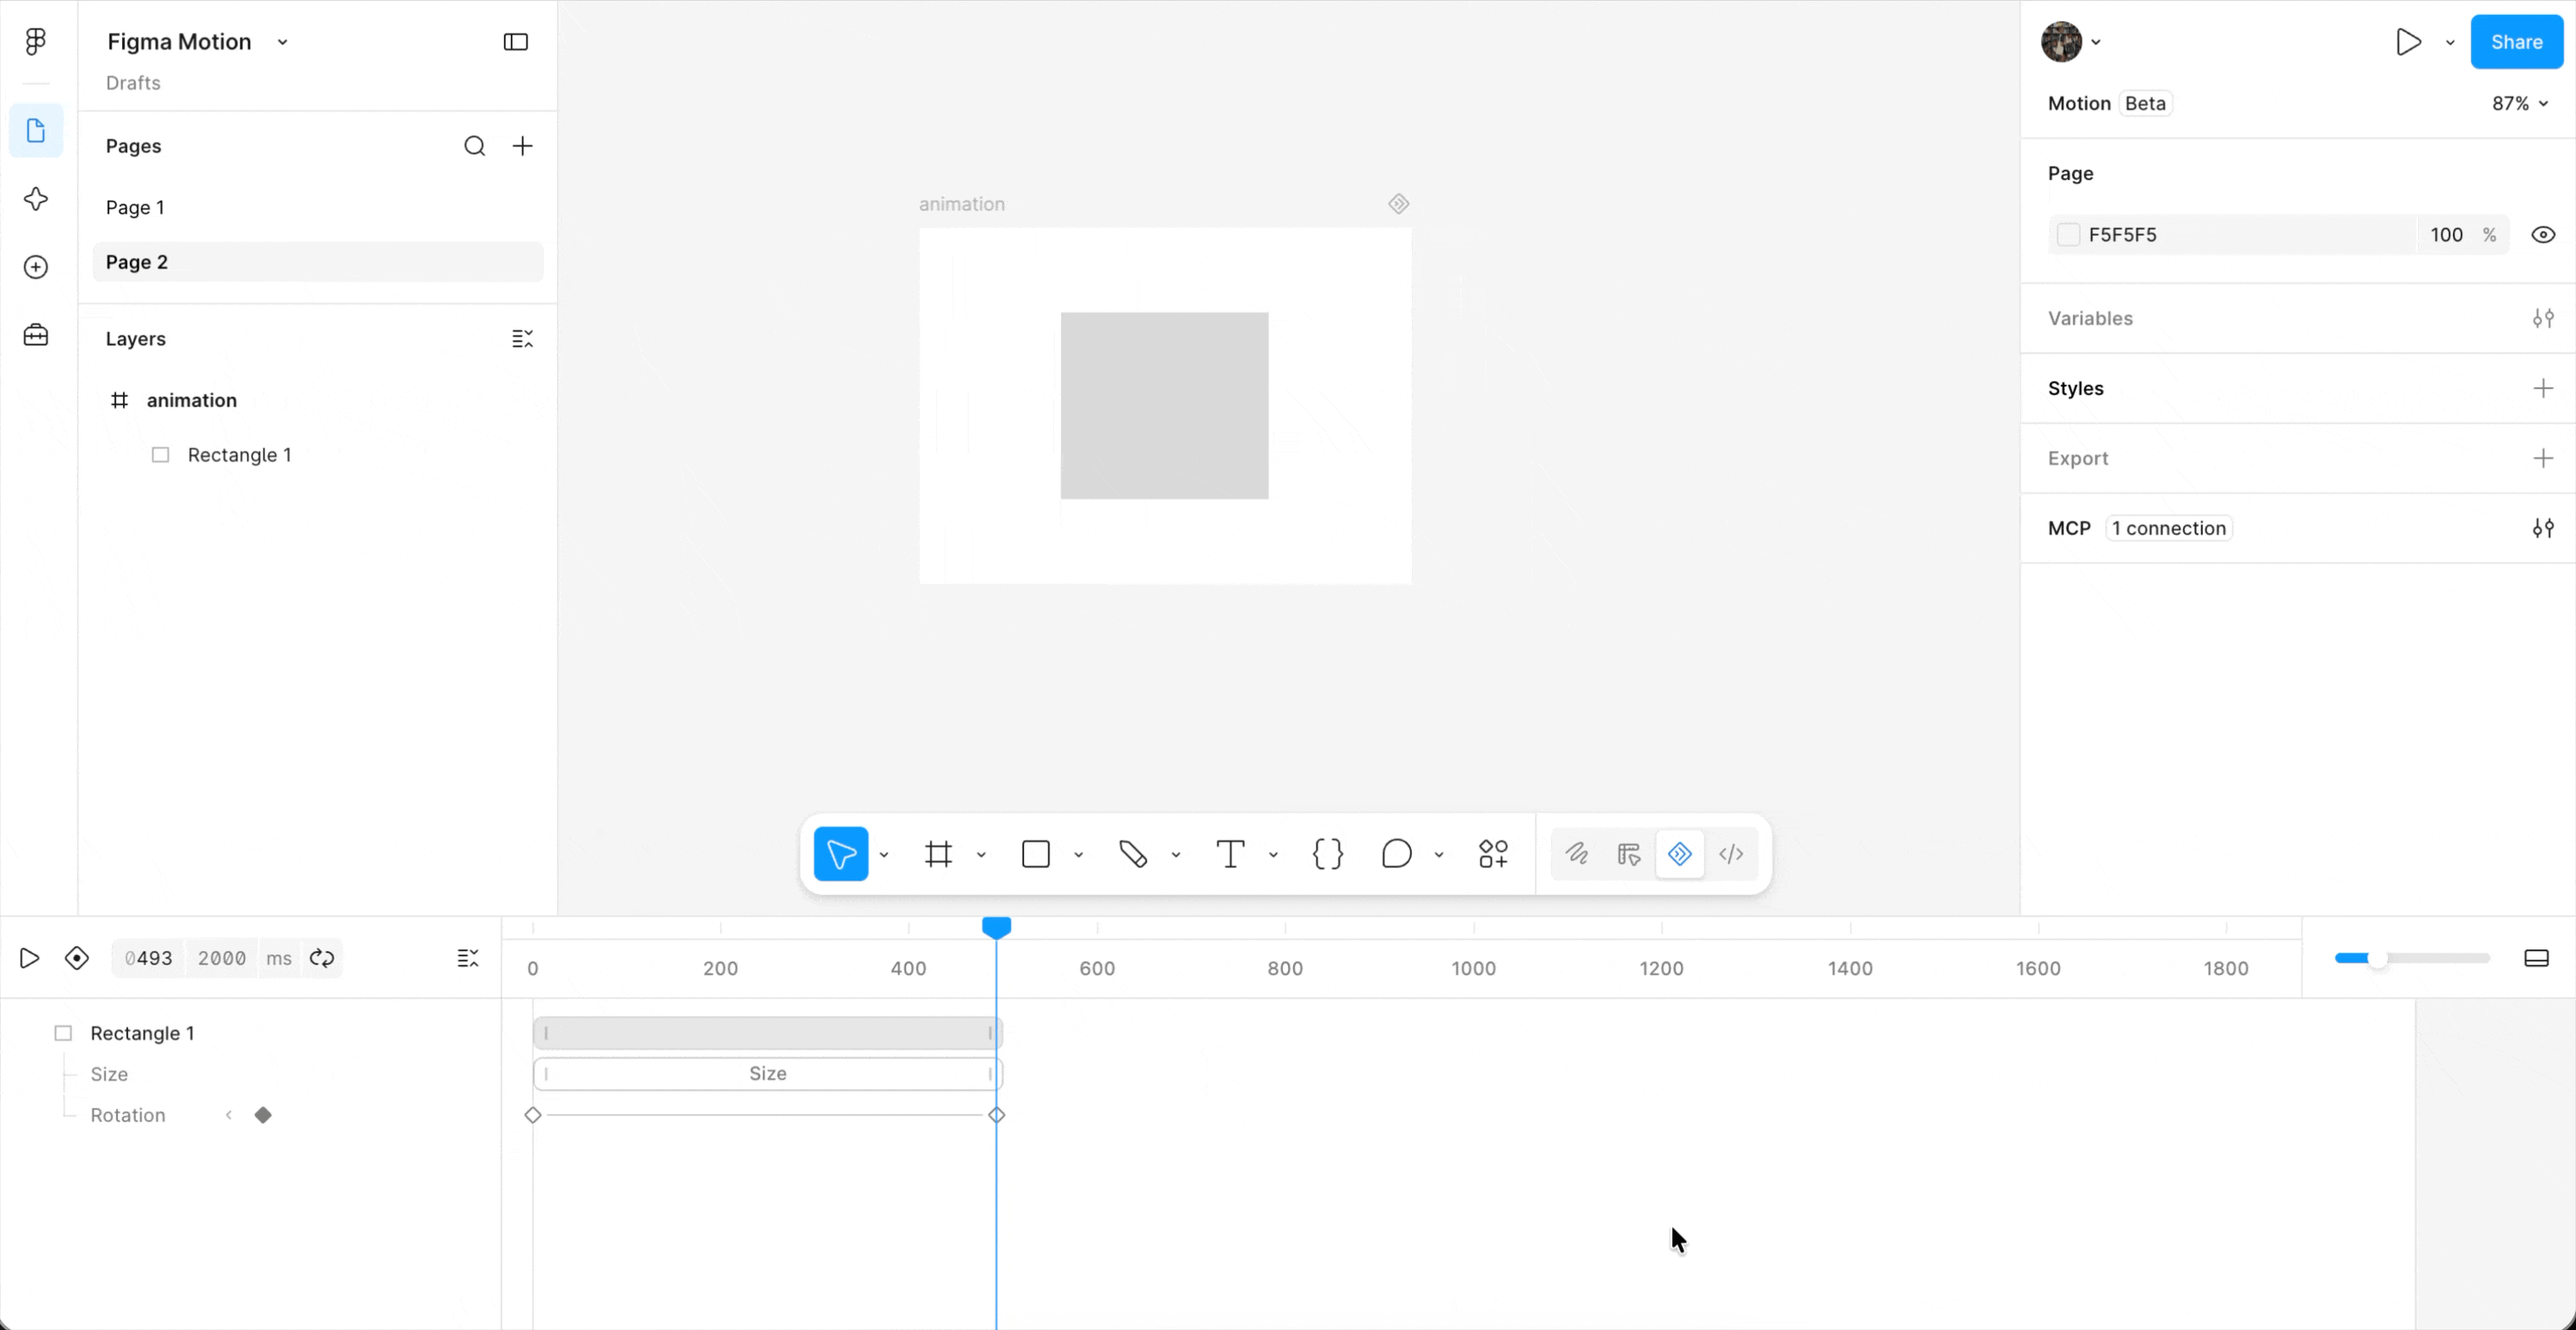The height and width of the screenshot is (1330, 2576).
Task: Toggle the Rotation property keyframe diamond
Action: 263,1115
